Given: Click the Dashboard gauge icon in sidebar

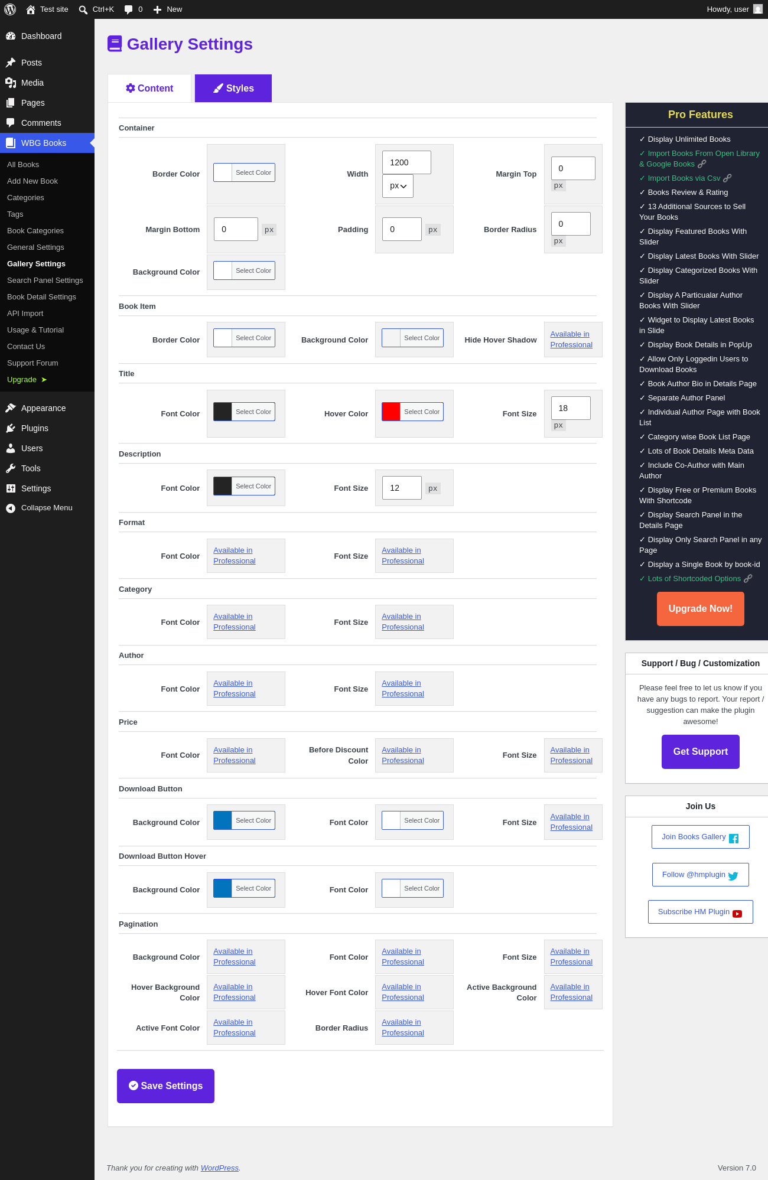Looking at the screenshot, I should [x=11, y=36].
